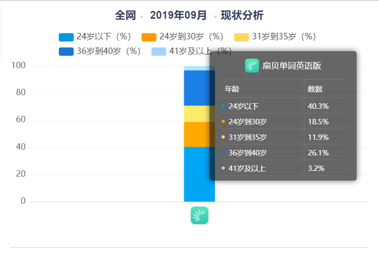The height and width of the screenshot is (256, 379).
Task: Click the 100 y-axis label
Action: [18, 65]
